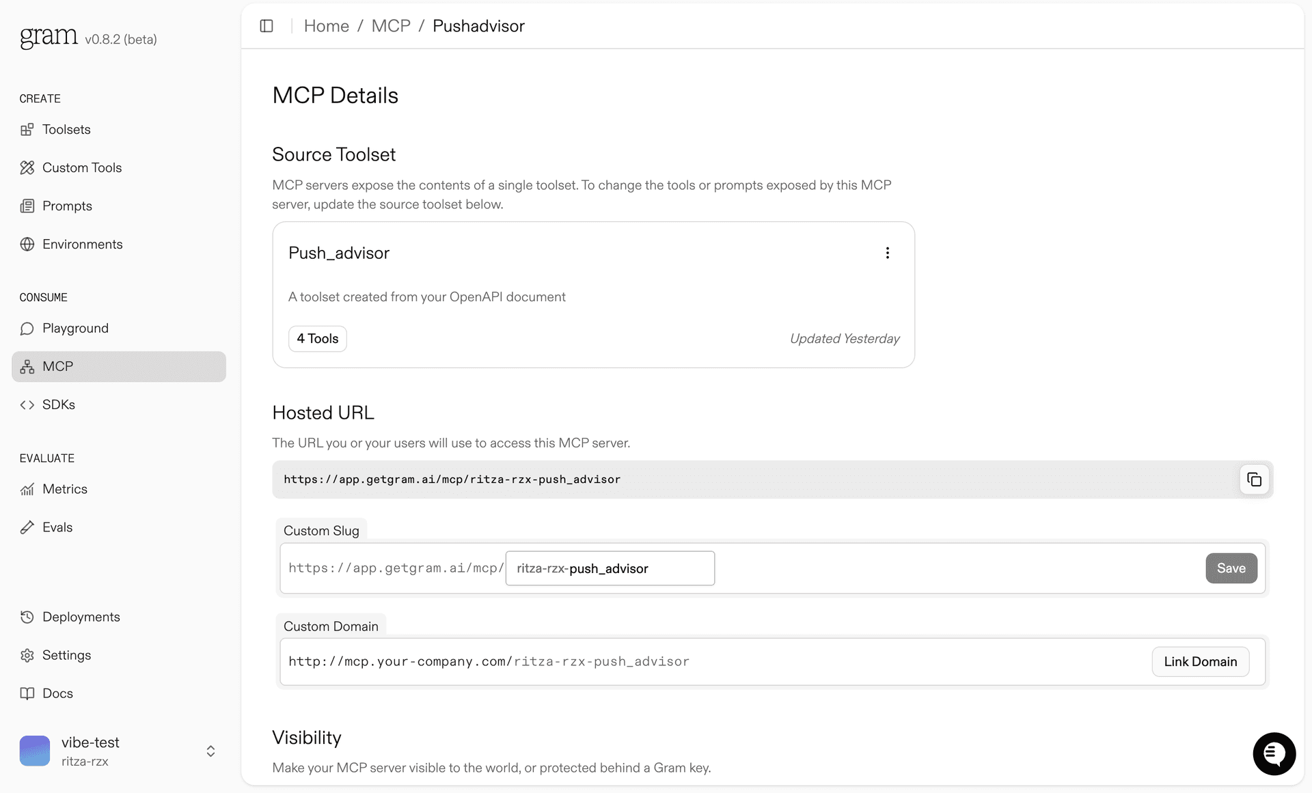This screenshot has width=1312, height=793.
Task: Open MCP breadcrumb link
Action: (390, 25)
